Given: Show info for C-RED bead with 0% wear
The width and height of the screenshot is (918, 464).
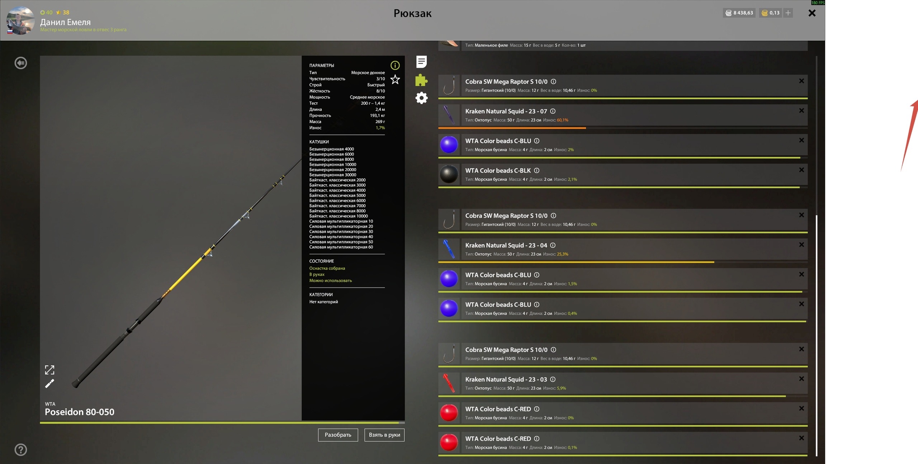Looking at the screenshot, I should 536,409.
